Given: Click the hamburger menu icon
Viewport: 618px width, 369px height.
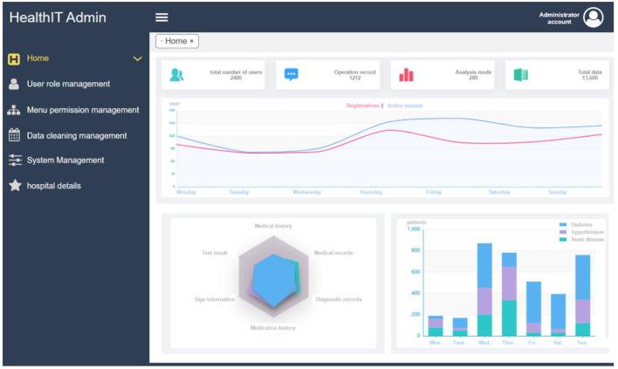Looking at the screenshot, I should pyautogui.click(x=161, y=17).
